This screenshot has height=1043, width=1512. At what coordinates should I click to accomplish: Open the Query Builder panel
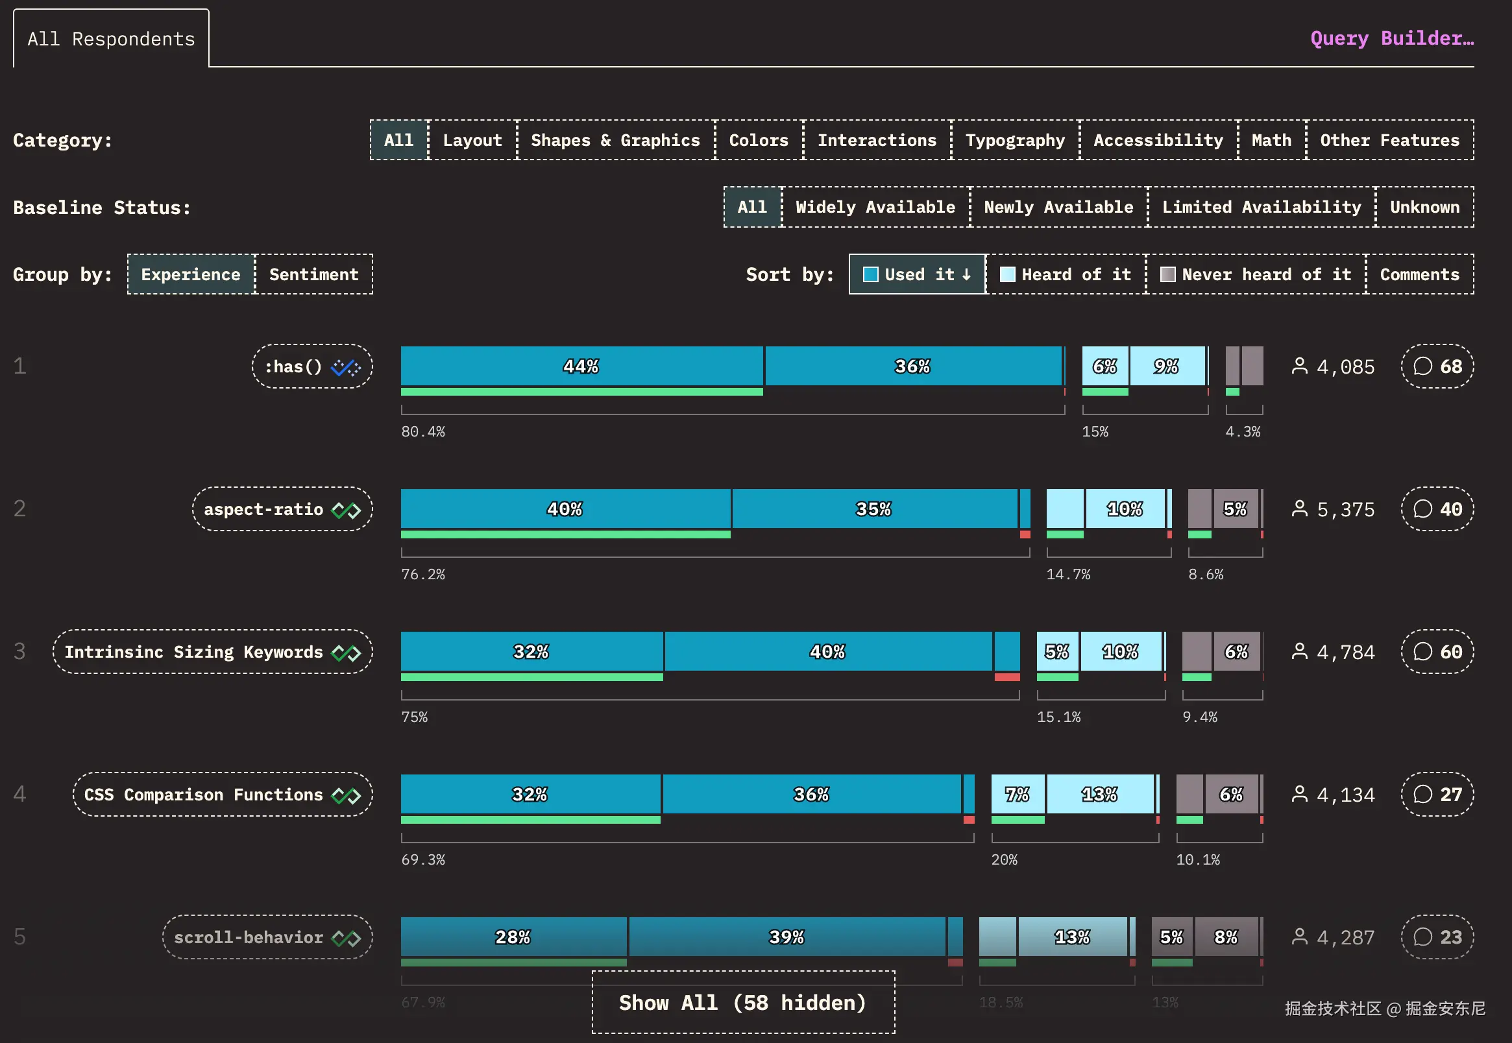coord(1392,38)
